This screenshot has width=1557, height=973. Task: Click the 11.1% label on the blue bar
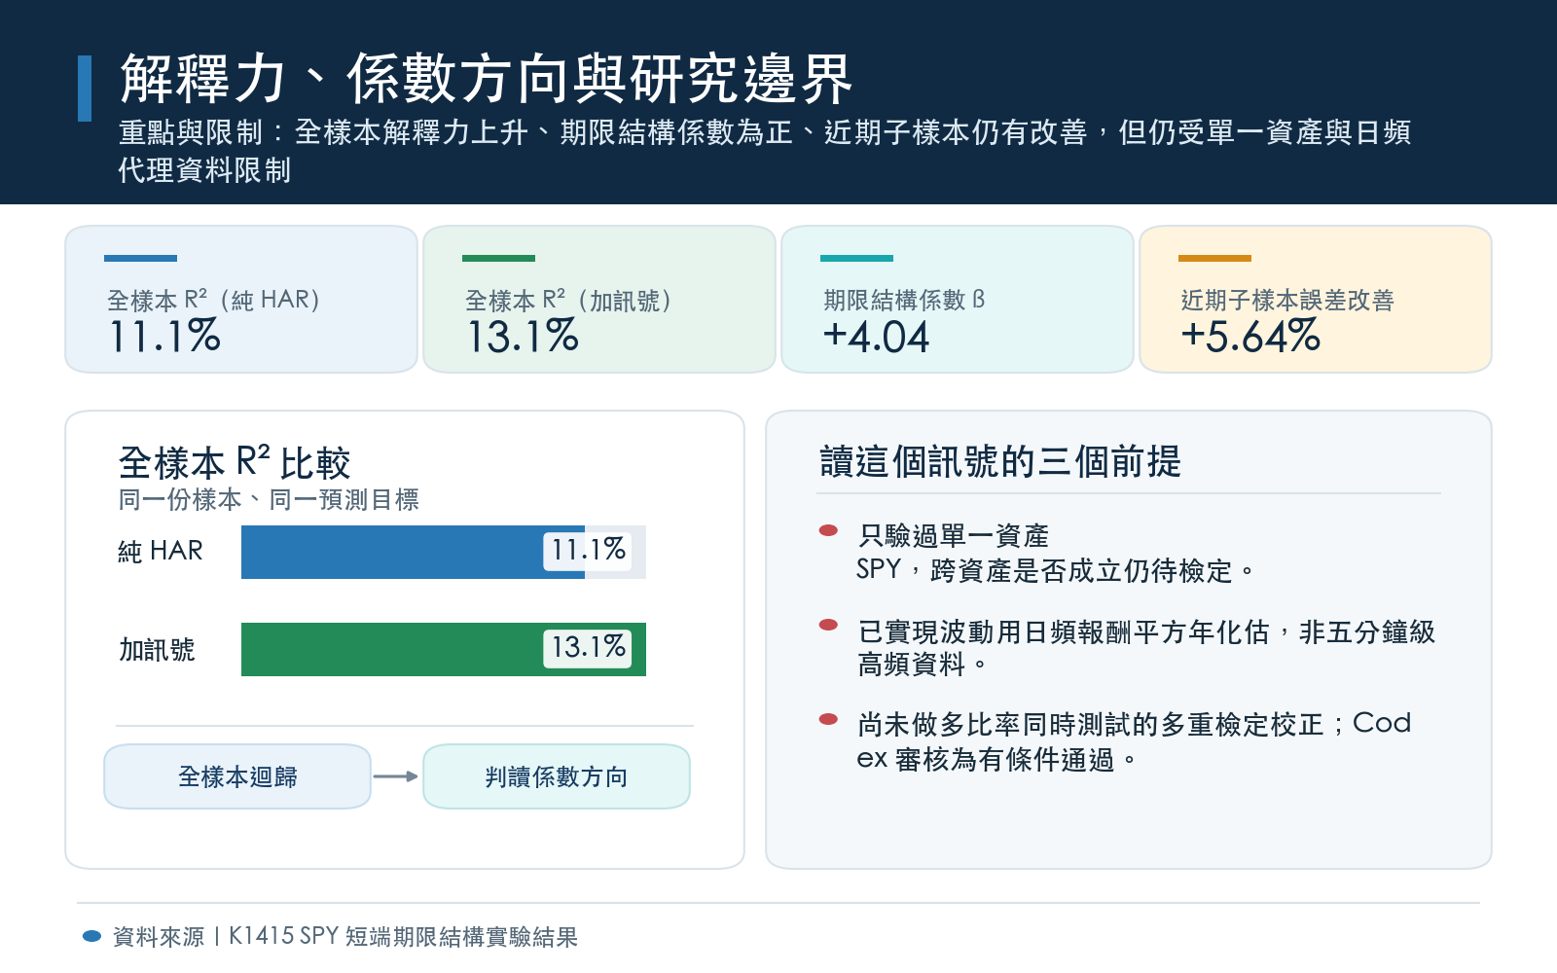587,550
